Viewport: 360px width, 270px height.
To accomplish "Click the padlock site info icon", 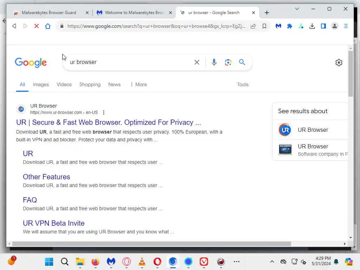I will click(62, 26).
